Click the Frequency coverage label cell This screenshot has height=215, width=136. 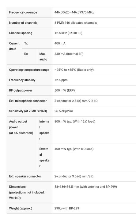tap(29, 12)
